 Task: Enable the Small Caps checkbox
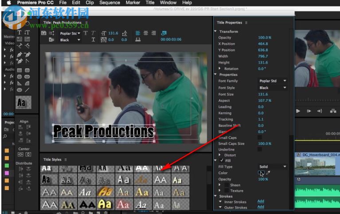pos(260,138)
